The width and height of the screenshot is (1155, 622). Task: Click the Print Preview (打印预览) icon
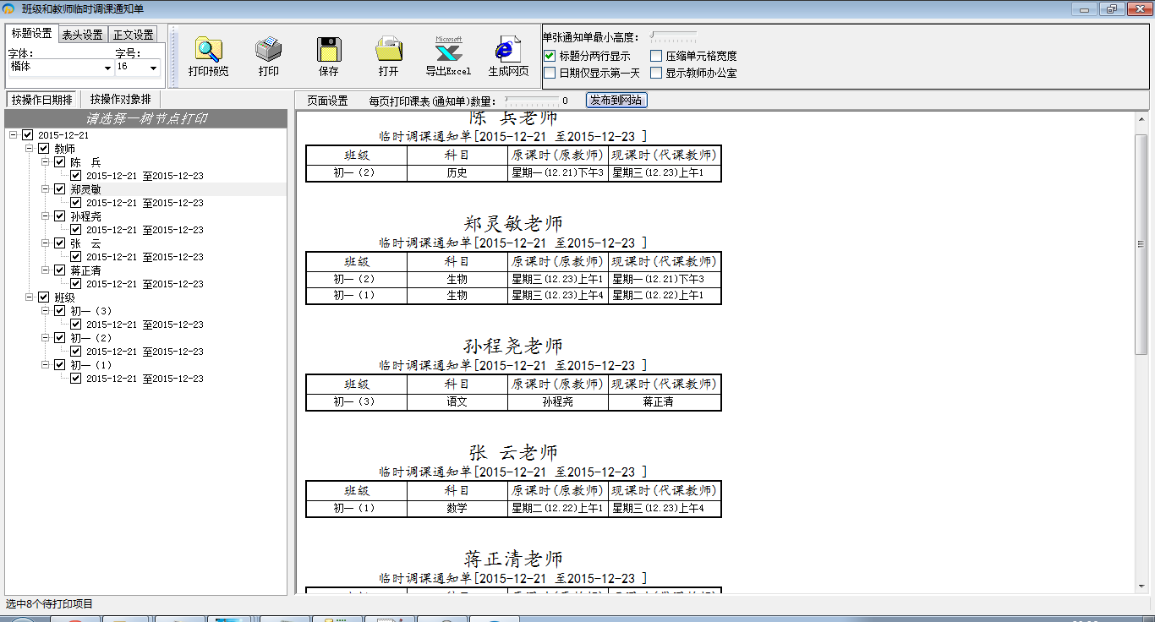point(208,51)
